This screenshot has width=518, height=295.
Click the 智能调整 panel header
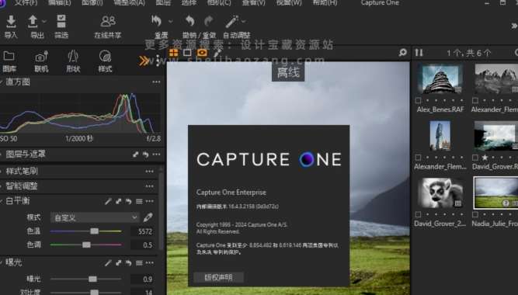tap(79, 186)
